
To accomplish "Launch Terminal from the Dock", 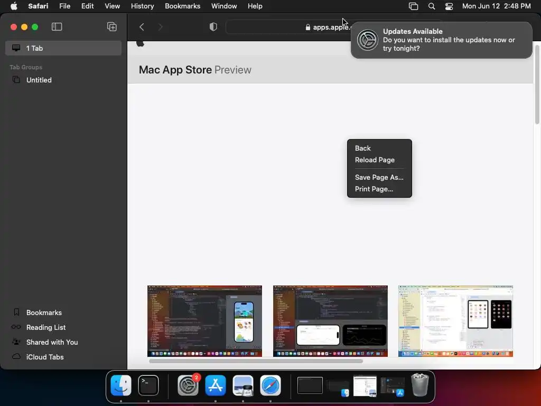I will point(148,385).
